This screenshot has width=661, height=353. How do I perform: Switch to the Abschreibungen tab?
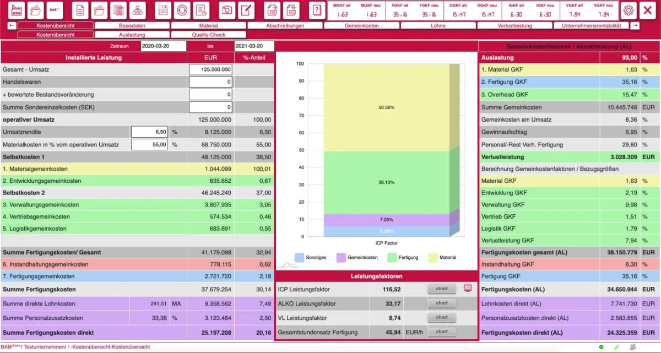pos(285,25)
